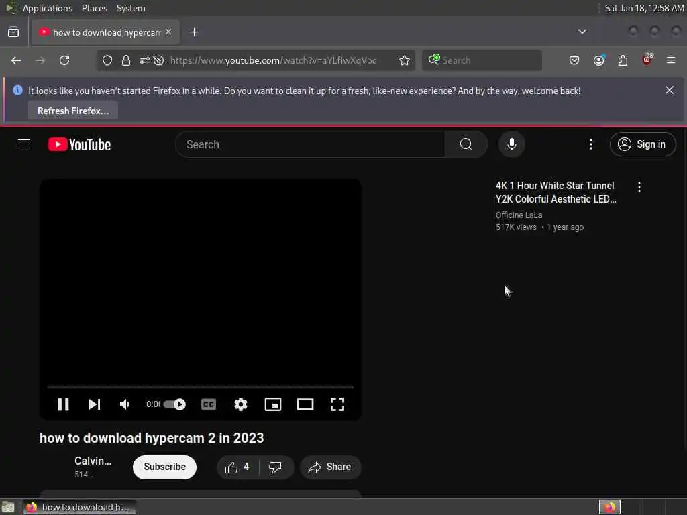This screenshot has width=687, height=515.
Task: Dismiss the Firefox refresh notification bar
Action: [670, 91]
